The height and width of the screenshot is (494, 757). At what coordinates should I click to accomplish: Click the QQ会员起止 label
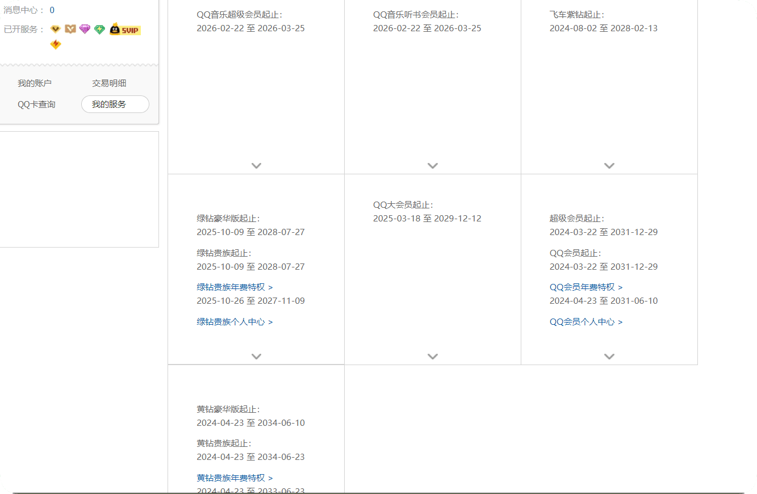(x=575, y=253)
